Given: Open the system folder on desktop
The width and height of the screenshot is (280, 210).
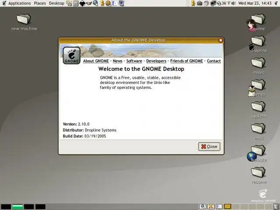Looking at the screenshot, I should (x=259, y=110).
